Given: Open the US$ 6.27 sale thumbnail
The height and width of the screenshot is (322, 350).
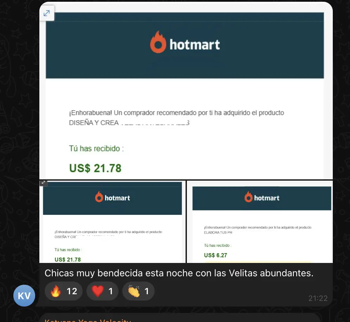Looking at the screenshot, I should pos(260,222).
